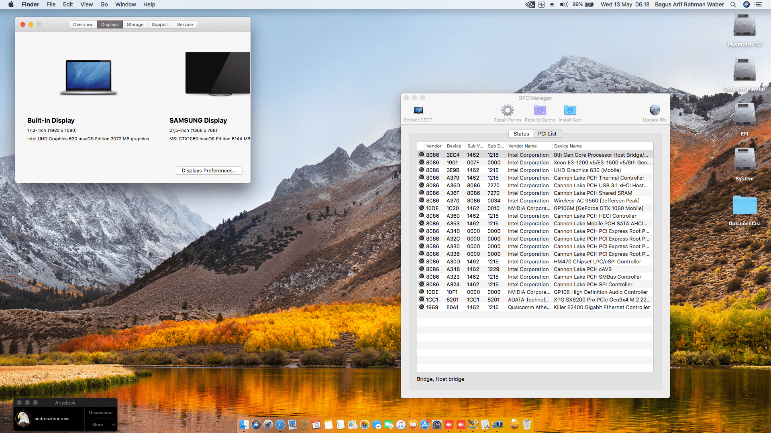Viewport: 771px width, 433px height.
Task: Select the PCI List tab
Action: point(547,134)
